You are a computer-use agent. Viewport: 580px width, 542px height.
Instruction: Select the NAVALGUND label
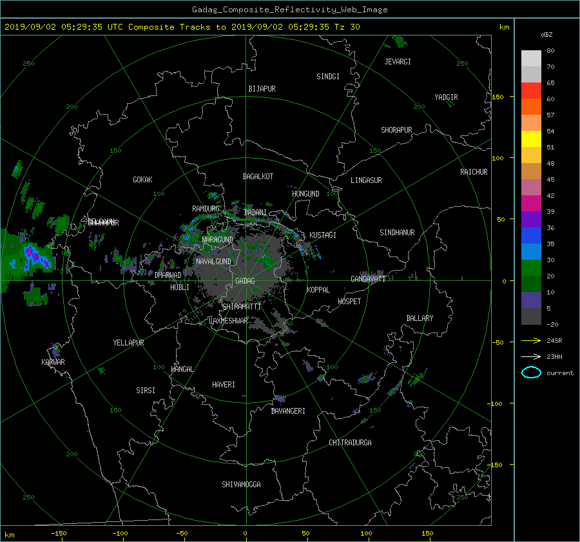tap(213, 262)
